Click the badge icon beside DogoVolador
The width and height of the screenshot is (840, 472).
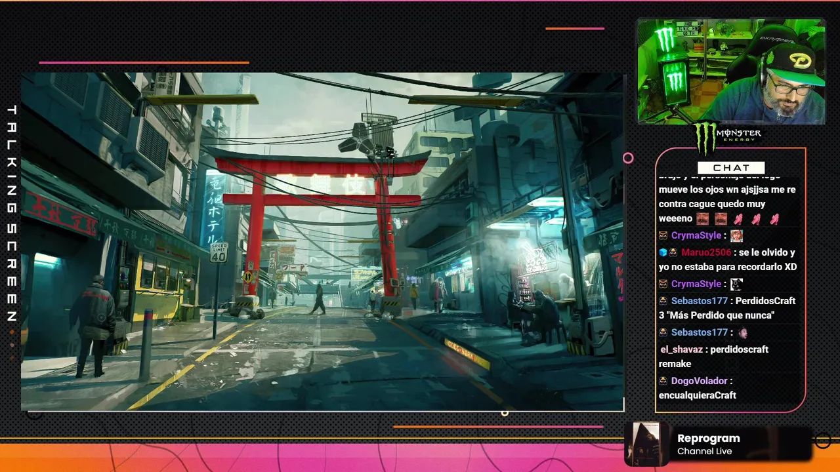(x=663, y=381)
